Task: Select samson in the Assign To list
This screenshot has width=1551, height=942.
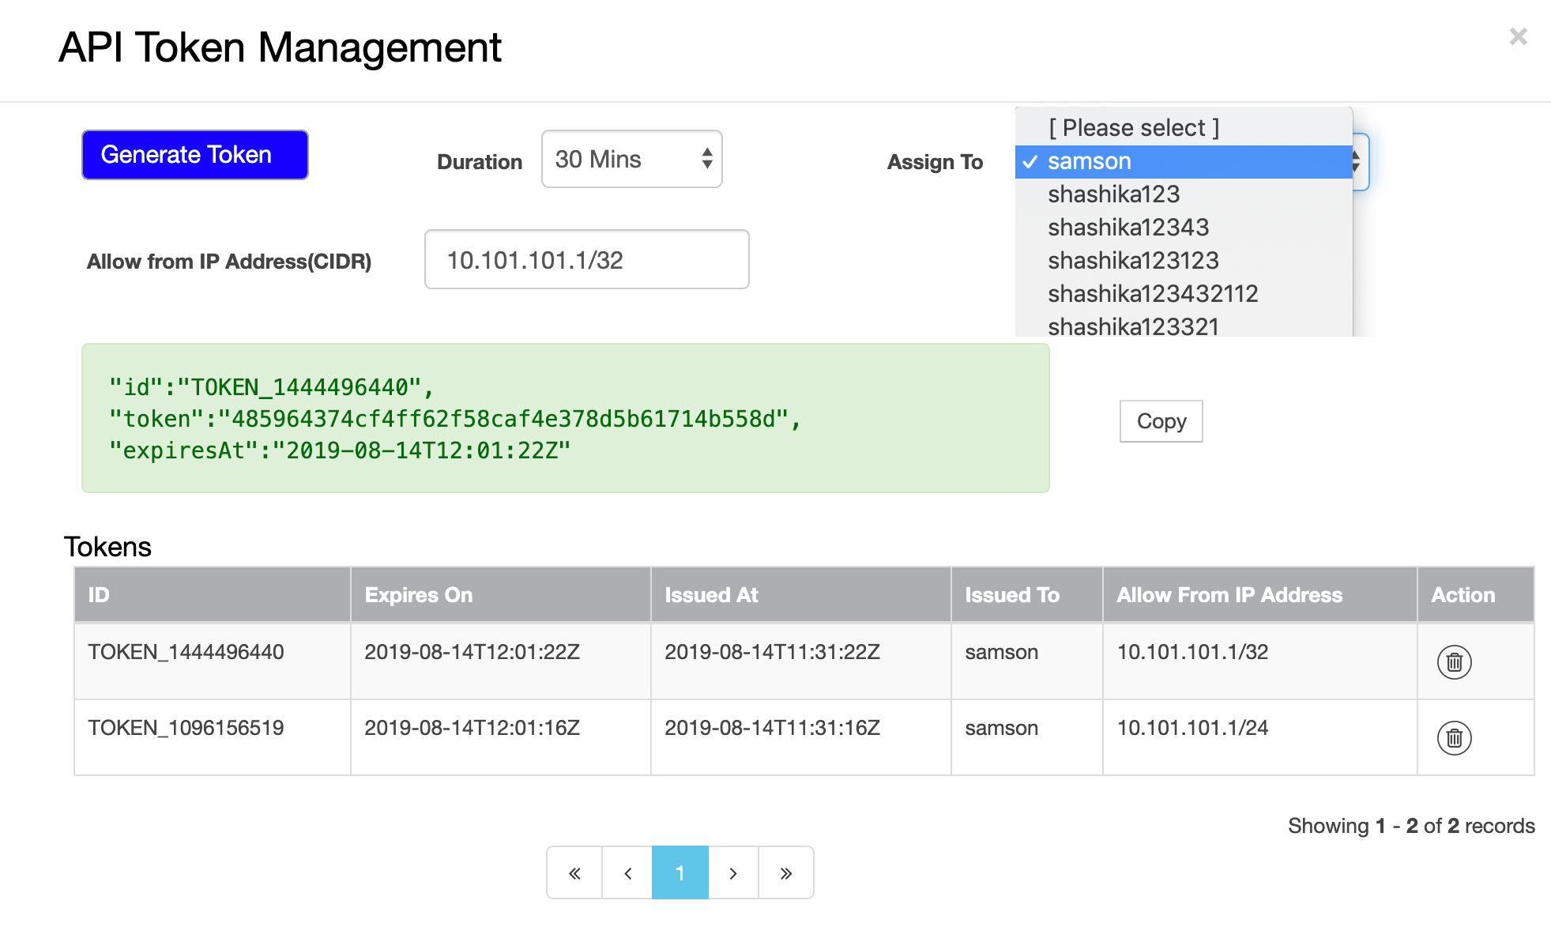Action: (1184, 161)
